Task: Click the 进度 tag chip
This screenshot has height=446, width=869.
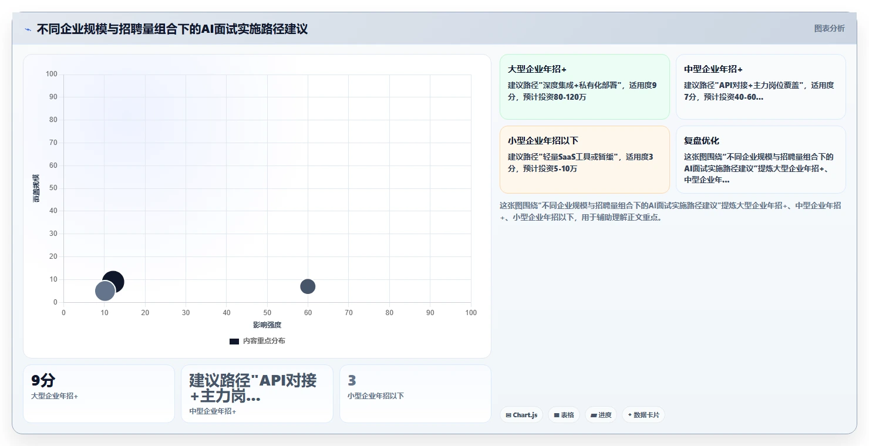Action: [601, 415]
